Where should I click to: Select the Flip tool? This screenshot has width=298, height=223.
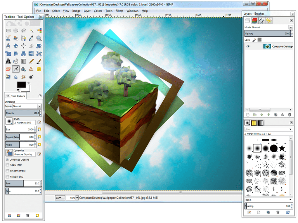pos(31,54)
